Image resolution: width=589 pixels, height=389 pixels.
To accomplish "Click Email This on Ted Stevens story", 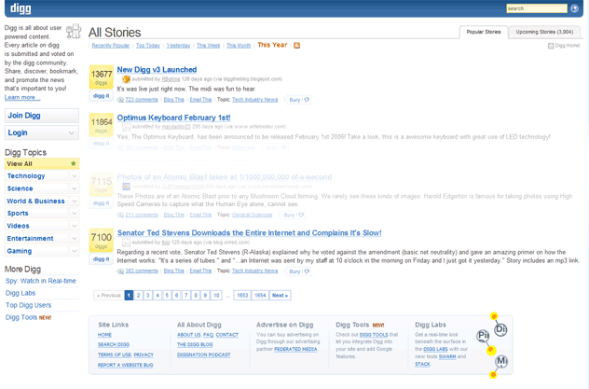I will 200,271.
